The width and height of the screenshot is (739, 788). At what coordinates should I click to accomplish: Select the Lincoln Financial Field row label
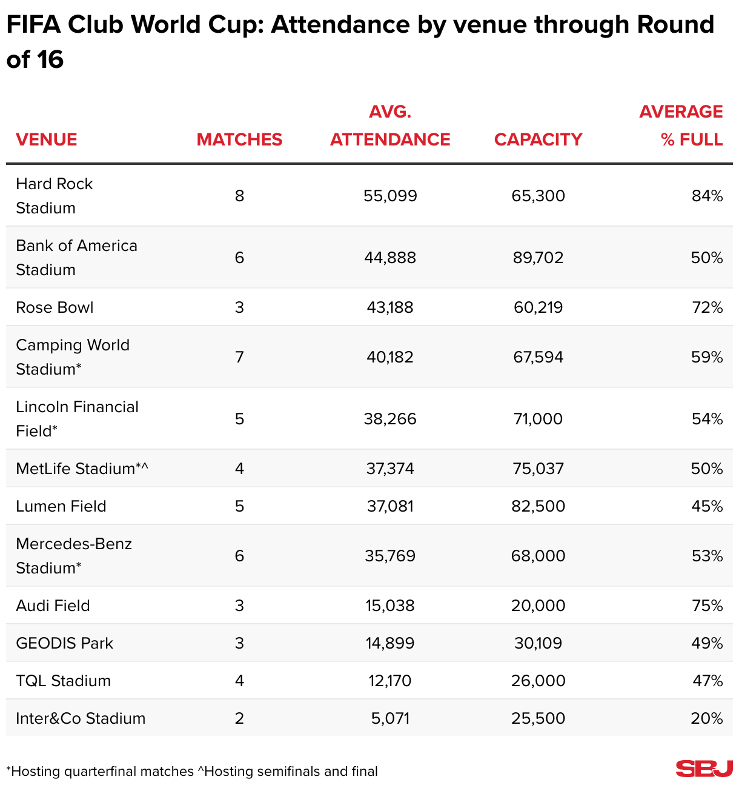(77, 419)
